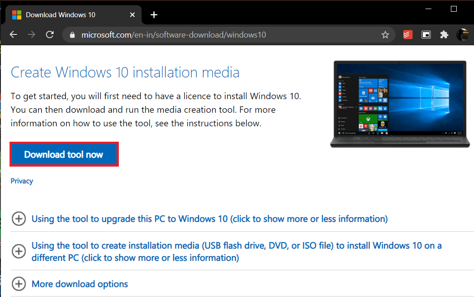Screen dimensions: 474x297
Task: Go back with the browser back arrow
Action: tap(13, 35)
